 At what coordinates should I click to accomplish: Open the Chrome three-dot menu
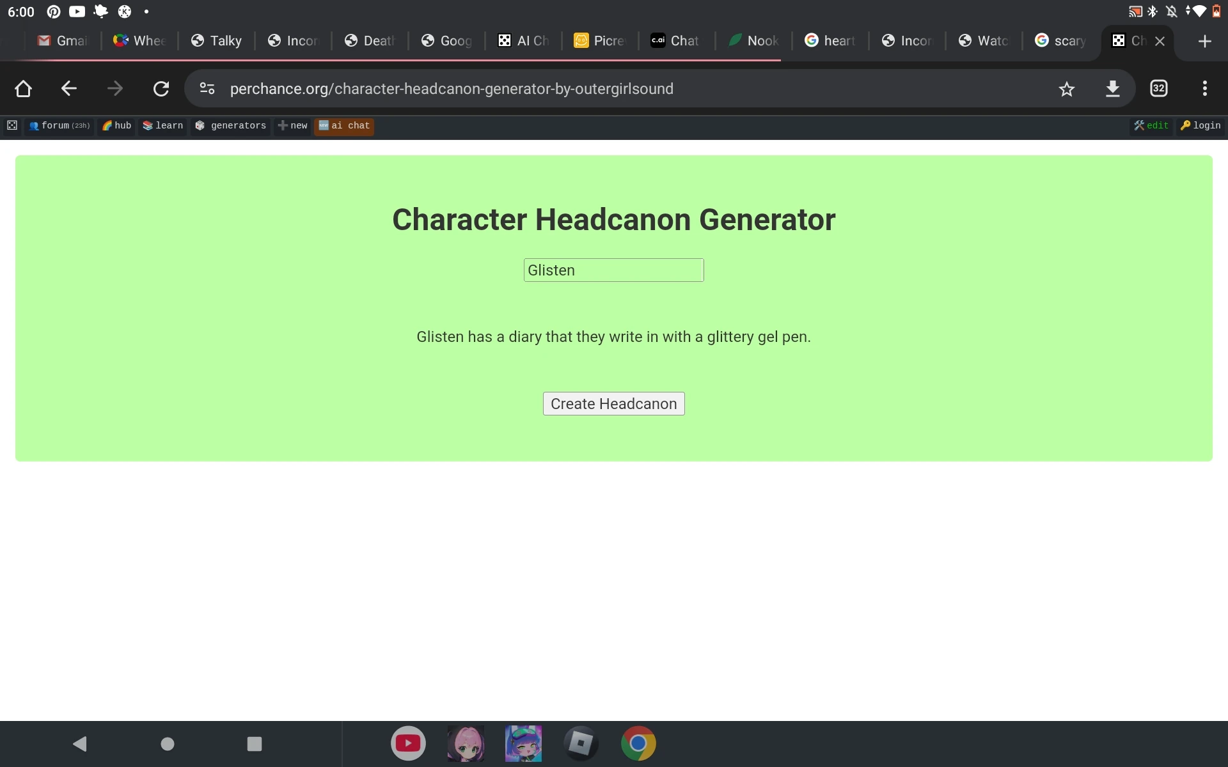pyautogui.click(x=1204, y=89)
